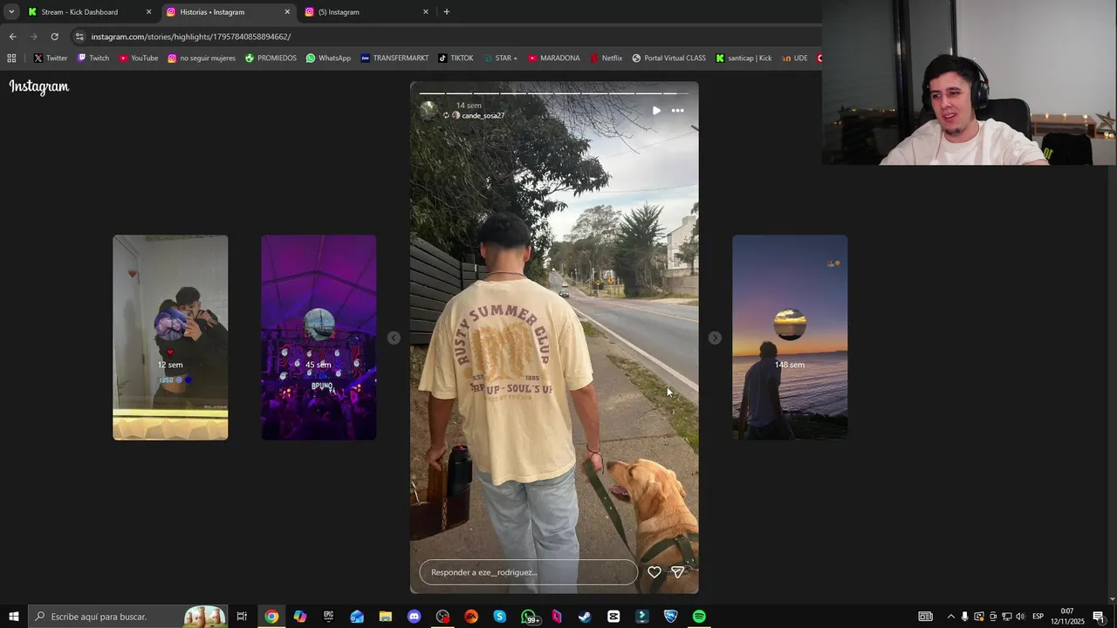Play the paused story
This screenshot has height=628, width=1117.
click(656, 111)
